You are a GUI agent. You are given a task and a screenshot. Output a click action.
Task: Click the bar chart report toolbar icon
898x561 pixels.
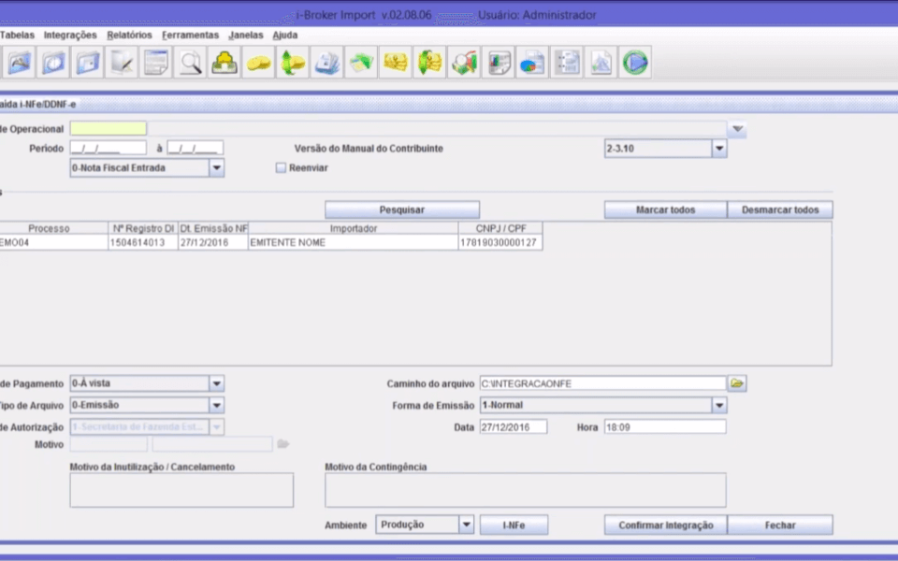[499, 62]
